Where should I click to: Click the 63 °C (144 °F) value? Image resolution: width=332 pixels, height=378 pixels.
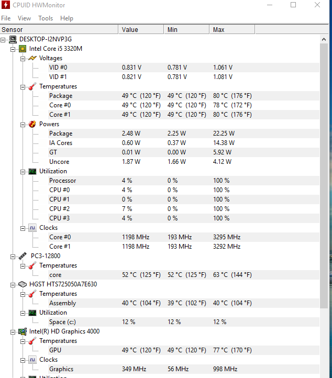pyautogui.click(x=232, y=275)
